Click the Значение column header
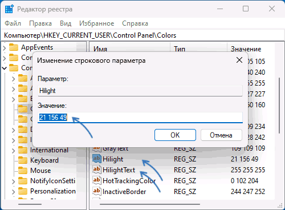 coord(246,49)
